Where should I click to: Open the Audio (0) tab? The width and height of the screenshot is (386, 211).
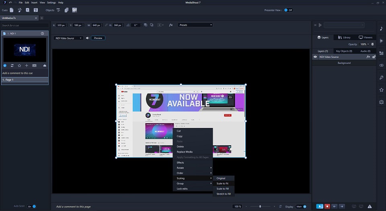pyautogui.click(x=365, y=51)
